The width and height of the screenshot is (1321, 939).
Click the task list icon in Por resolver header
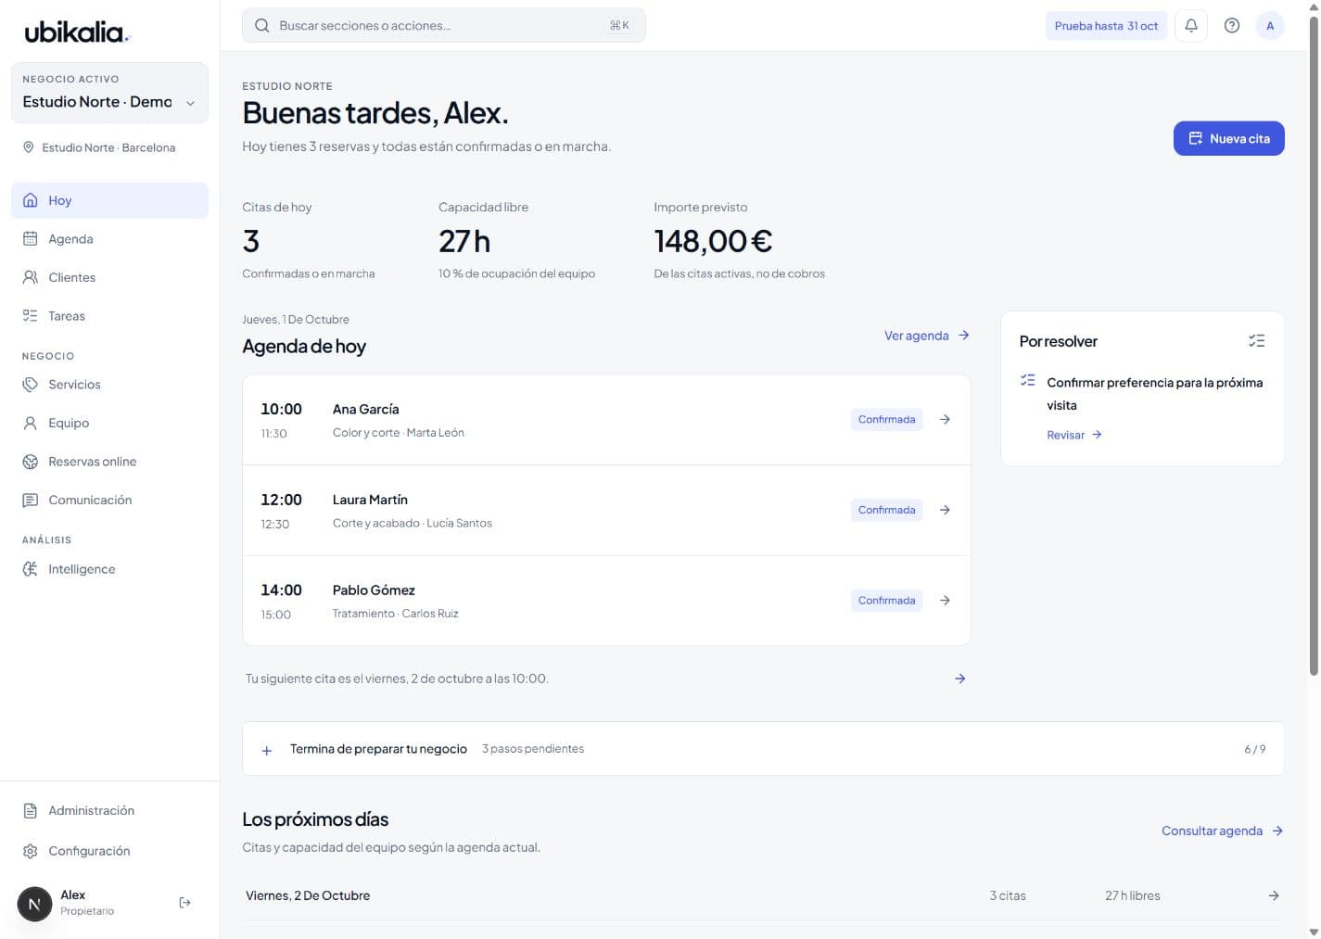pyautogui.click(x=1256, y=341)
